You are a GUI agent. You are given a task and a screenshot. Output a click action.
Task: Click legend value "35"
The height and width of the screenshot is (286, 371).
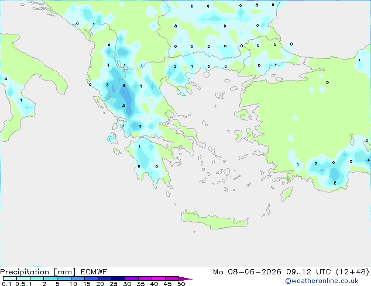[140, 284]
